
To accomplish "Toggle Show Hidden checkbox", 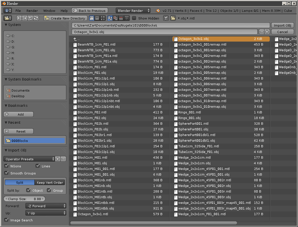I will [134, 18].
